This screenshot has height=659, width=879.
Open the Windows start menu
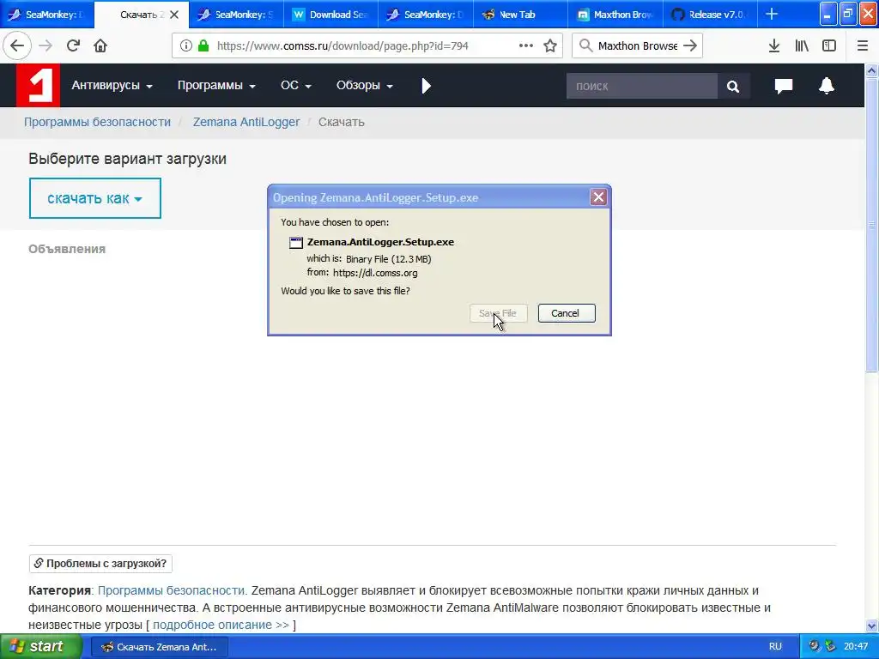(x=39, y=647)
